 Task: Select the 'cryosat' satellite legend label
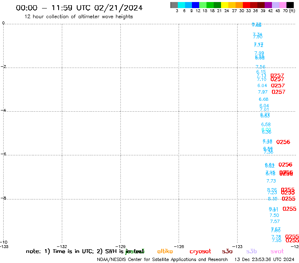coord(200,252)
